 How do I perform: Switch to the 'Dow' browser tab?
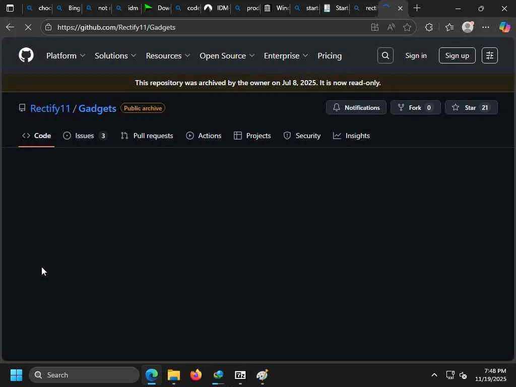pyautogui.click(x=158, y=8)
